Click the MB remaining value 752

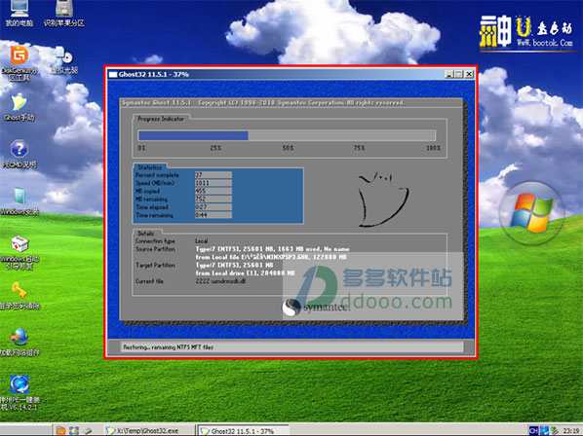tap(214, 199)
